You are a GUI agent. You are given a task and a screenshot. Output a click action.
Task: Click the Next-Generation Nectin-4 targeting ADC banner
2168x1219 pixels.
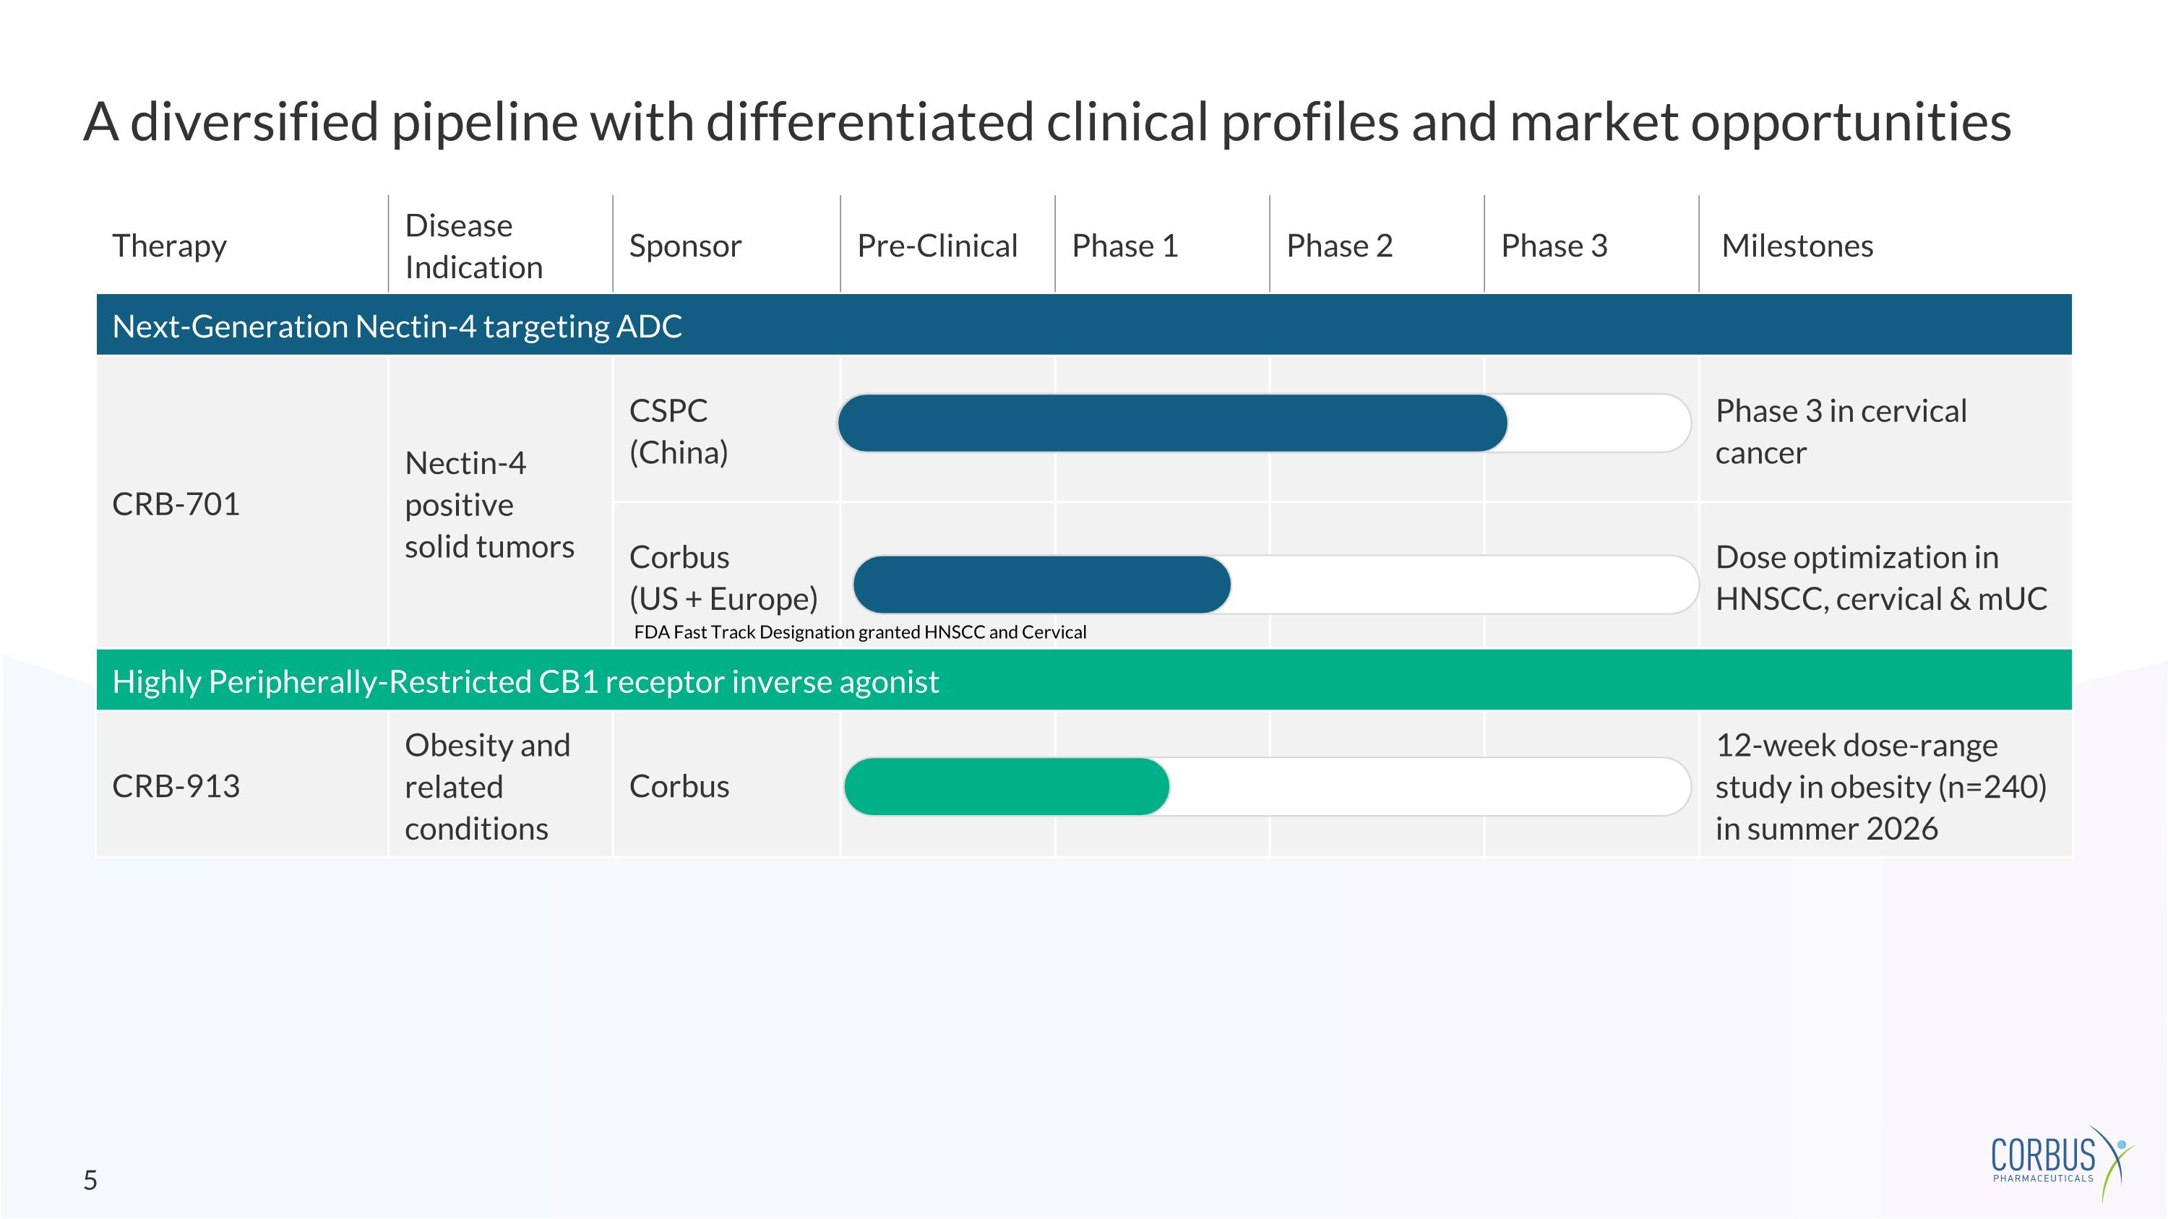397,326
